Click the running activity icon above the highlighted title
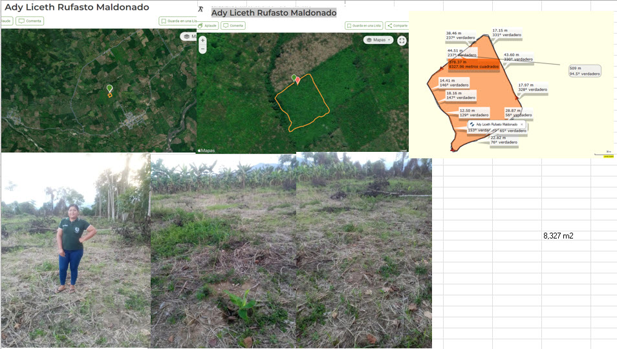The width and height of the screenshot is (617, 349). (200, 10)
